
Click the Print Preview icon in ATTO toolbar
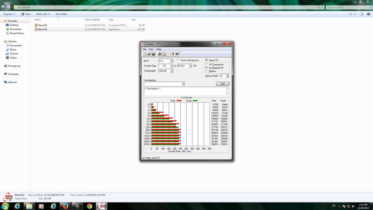tap(164, 54)
